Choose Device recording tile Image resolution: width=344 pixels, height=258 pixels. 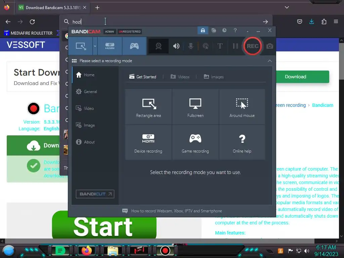(148, 142)
